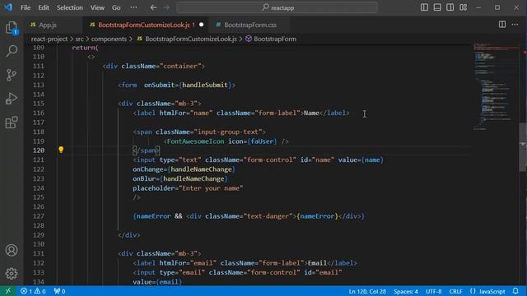Switch to the BootstrapForm.css tab
The image size is (527, 296).
(x=250, y=25)
